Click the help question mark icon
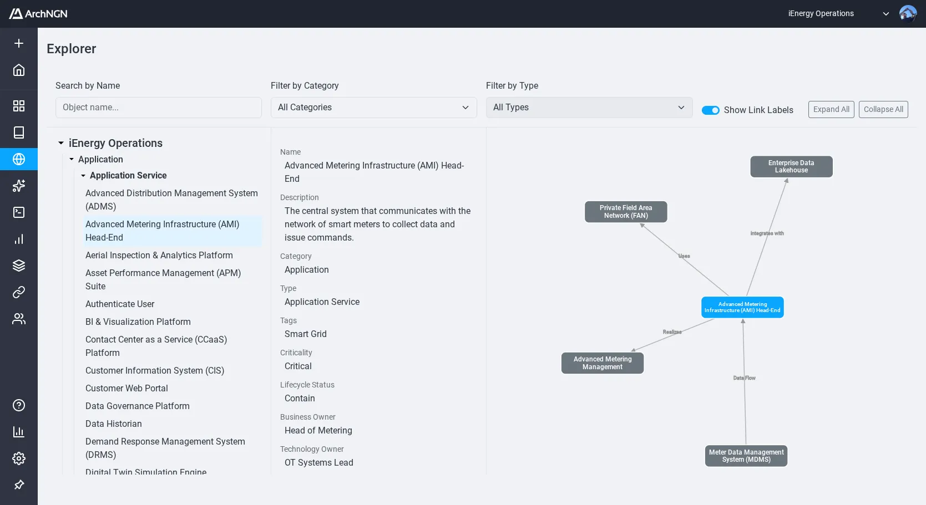Viewport: 926px width, 505px height. [19, 405]
